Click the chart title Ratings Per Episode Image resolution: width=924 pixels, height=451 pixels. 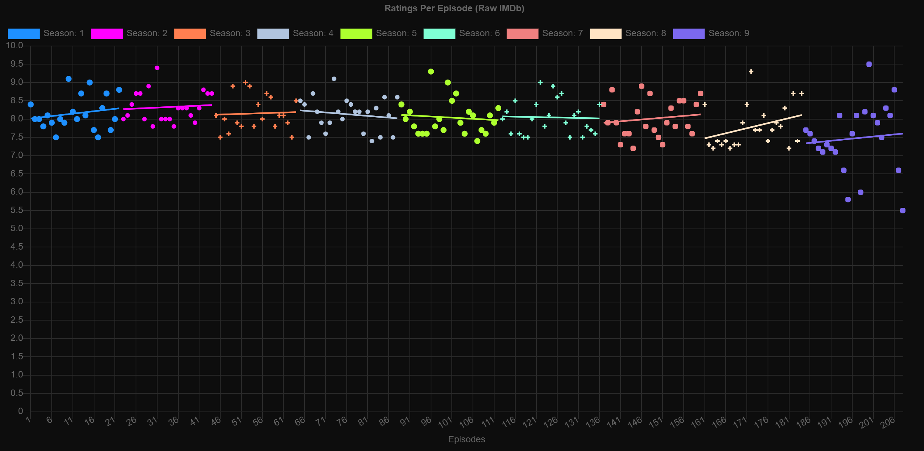click(454, 8)
